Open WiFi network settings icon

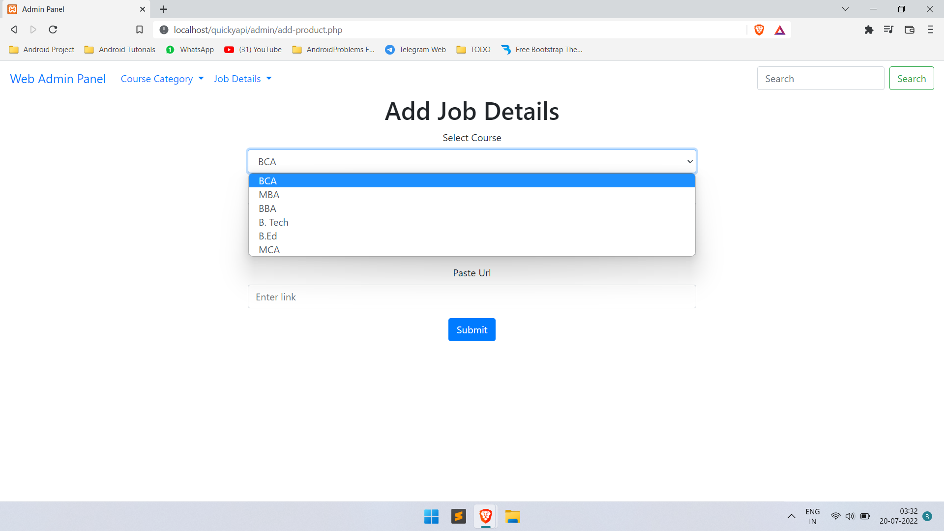[835, 516]
